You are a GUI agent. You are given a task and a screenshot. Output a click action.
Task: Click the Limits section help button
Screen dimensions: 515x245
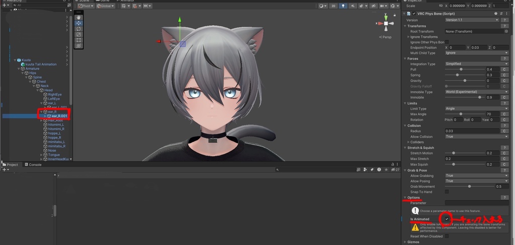click(505, 104)
